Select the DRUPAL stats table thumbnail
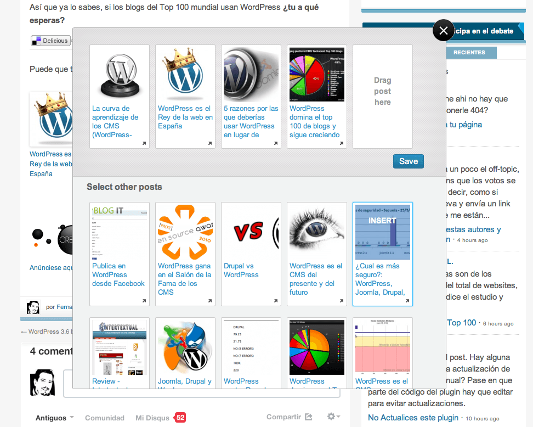Viewport: 533px width, 427px height. [x=251, y=347]
